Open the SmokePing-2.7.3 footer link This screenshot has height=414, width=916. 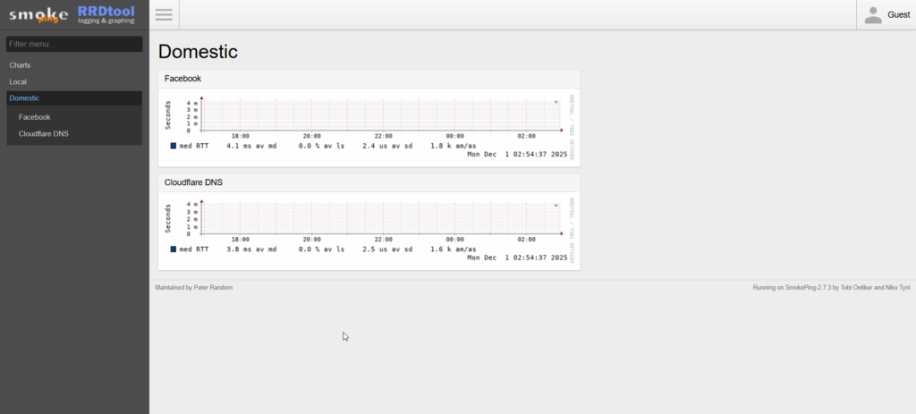(809, 288)
